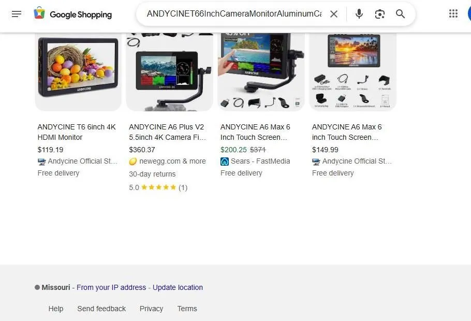
Task: Open Google Lens camera search
Action: [379, 14]
